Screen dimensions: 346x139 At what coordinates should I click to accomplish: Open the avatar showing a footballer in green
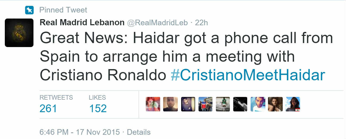tap(223, 104)
